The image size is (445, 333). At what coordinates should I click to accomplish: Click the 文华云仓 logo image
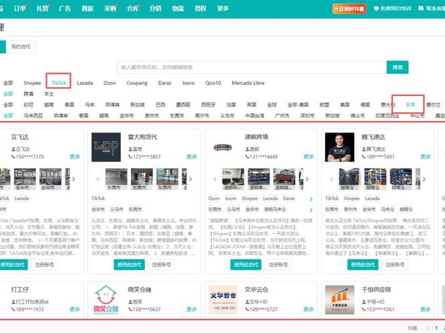pos(223,300)
